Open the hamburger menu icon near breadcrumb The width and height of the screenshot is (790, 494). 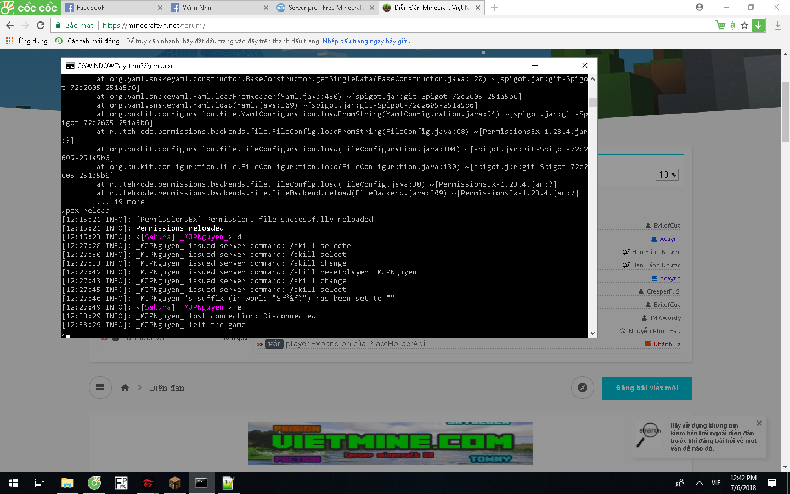(100, 388)
